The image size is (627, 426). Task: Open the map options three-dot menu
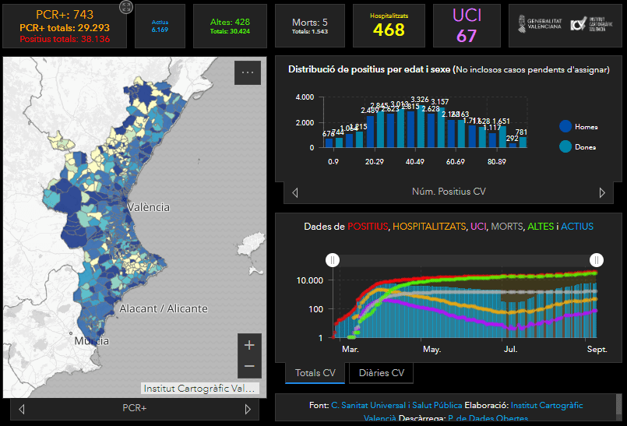[248, 72]
